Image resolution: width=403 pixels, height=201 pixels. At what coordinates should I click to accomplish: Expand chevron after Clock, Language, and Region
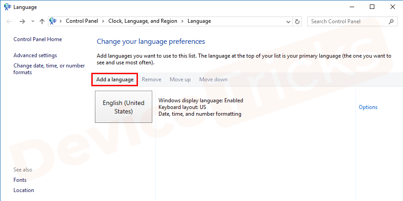click(x=182, y=21)
